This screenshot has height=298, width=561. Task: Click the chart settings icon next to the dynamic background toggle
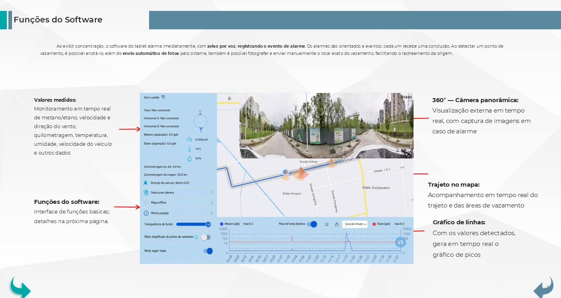coord(327,224)
